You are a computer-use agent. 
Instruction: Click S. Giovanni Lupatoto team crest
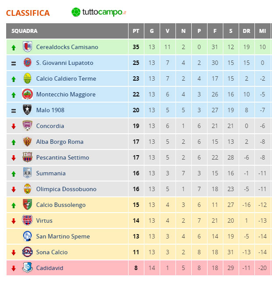28,63
